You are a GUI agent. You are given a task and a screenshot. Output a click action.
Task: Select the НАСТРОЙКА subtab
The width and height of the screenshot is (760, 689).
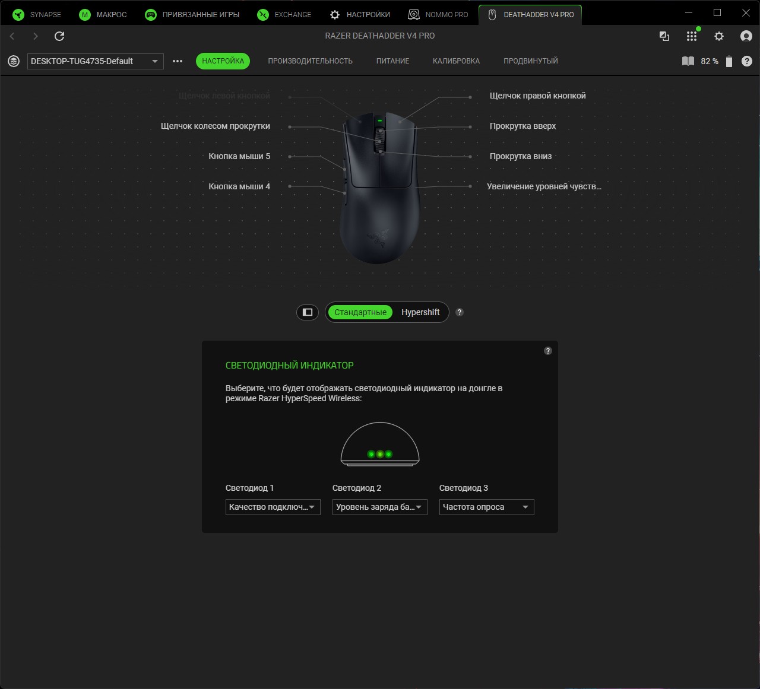223,61
